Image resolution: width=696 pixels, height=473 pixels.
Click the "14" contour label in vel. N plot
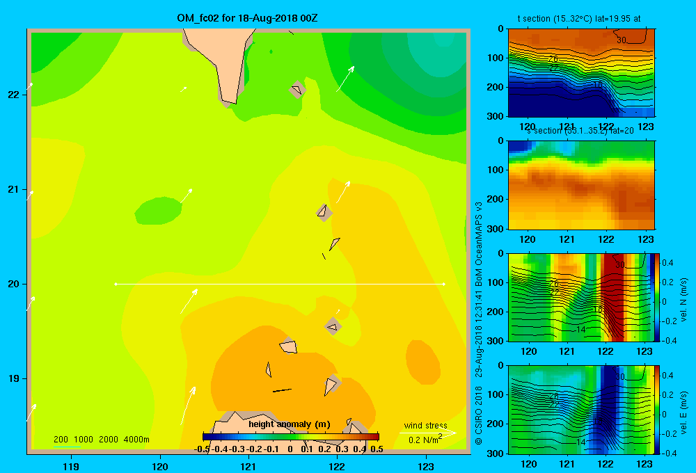[581, 330]
